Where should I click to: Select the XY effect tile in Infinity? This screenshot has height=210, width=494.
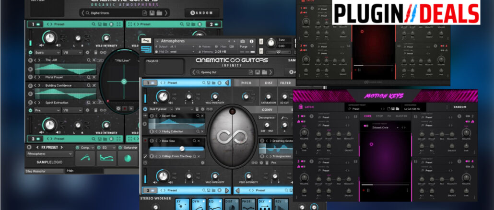182,205
